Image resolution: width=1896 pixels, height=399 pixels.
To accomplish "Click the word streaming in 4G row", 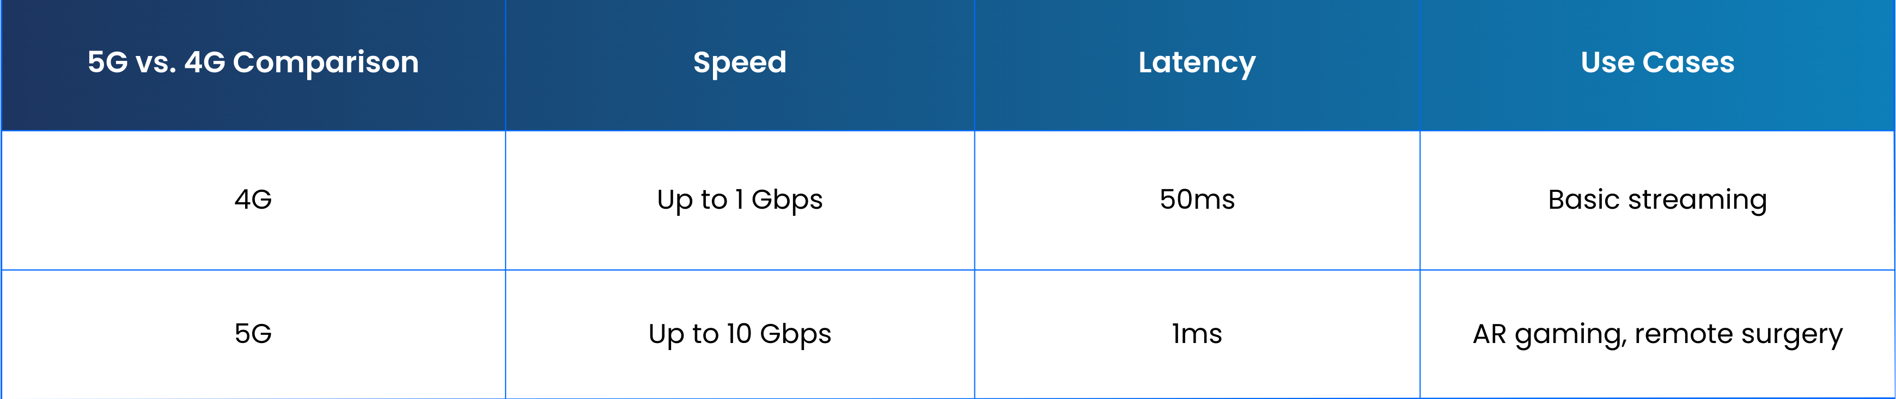I will point(1697,201).
